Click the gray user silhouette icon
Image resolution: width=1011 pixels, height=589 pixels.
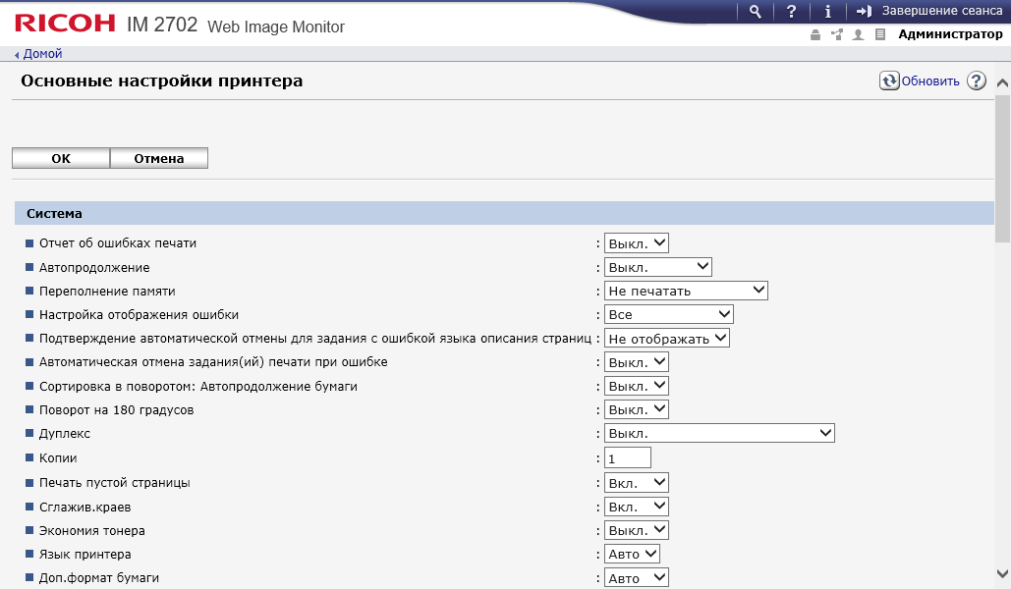point(858,35)
